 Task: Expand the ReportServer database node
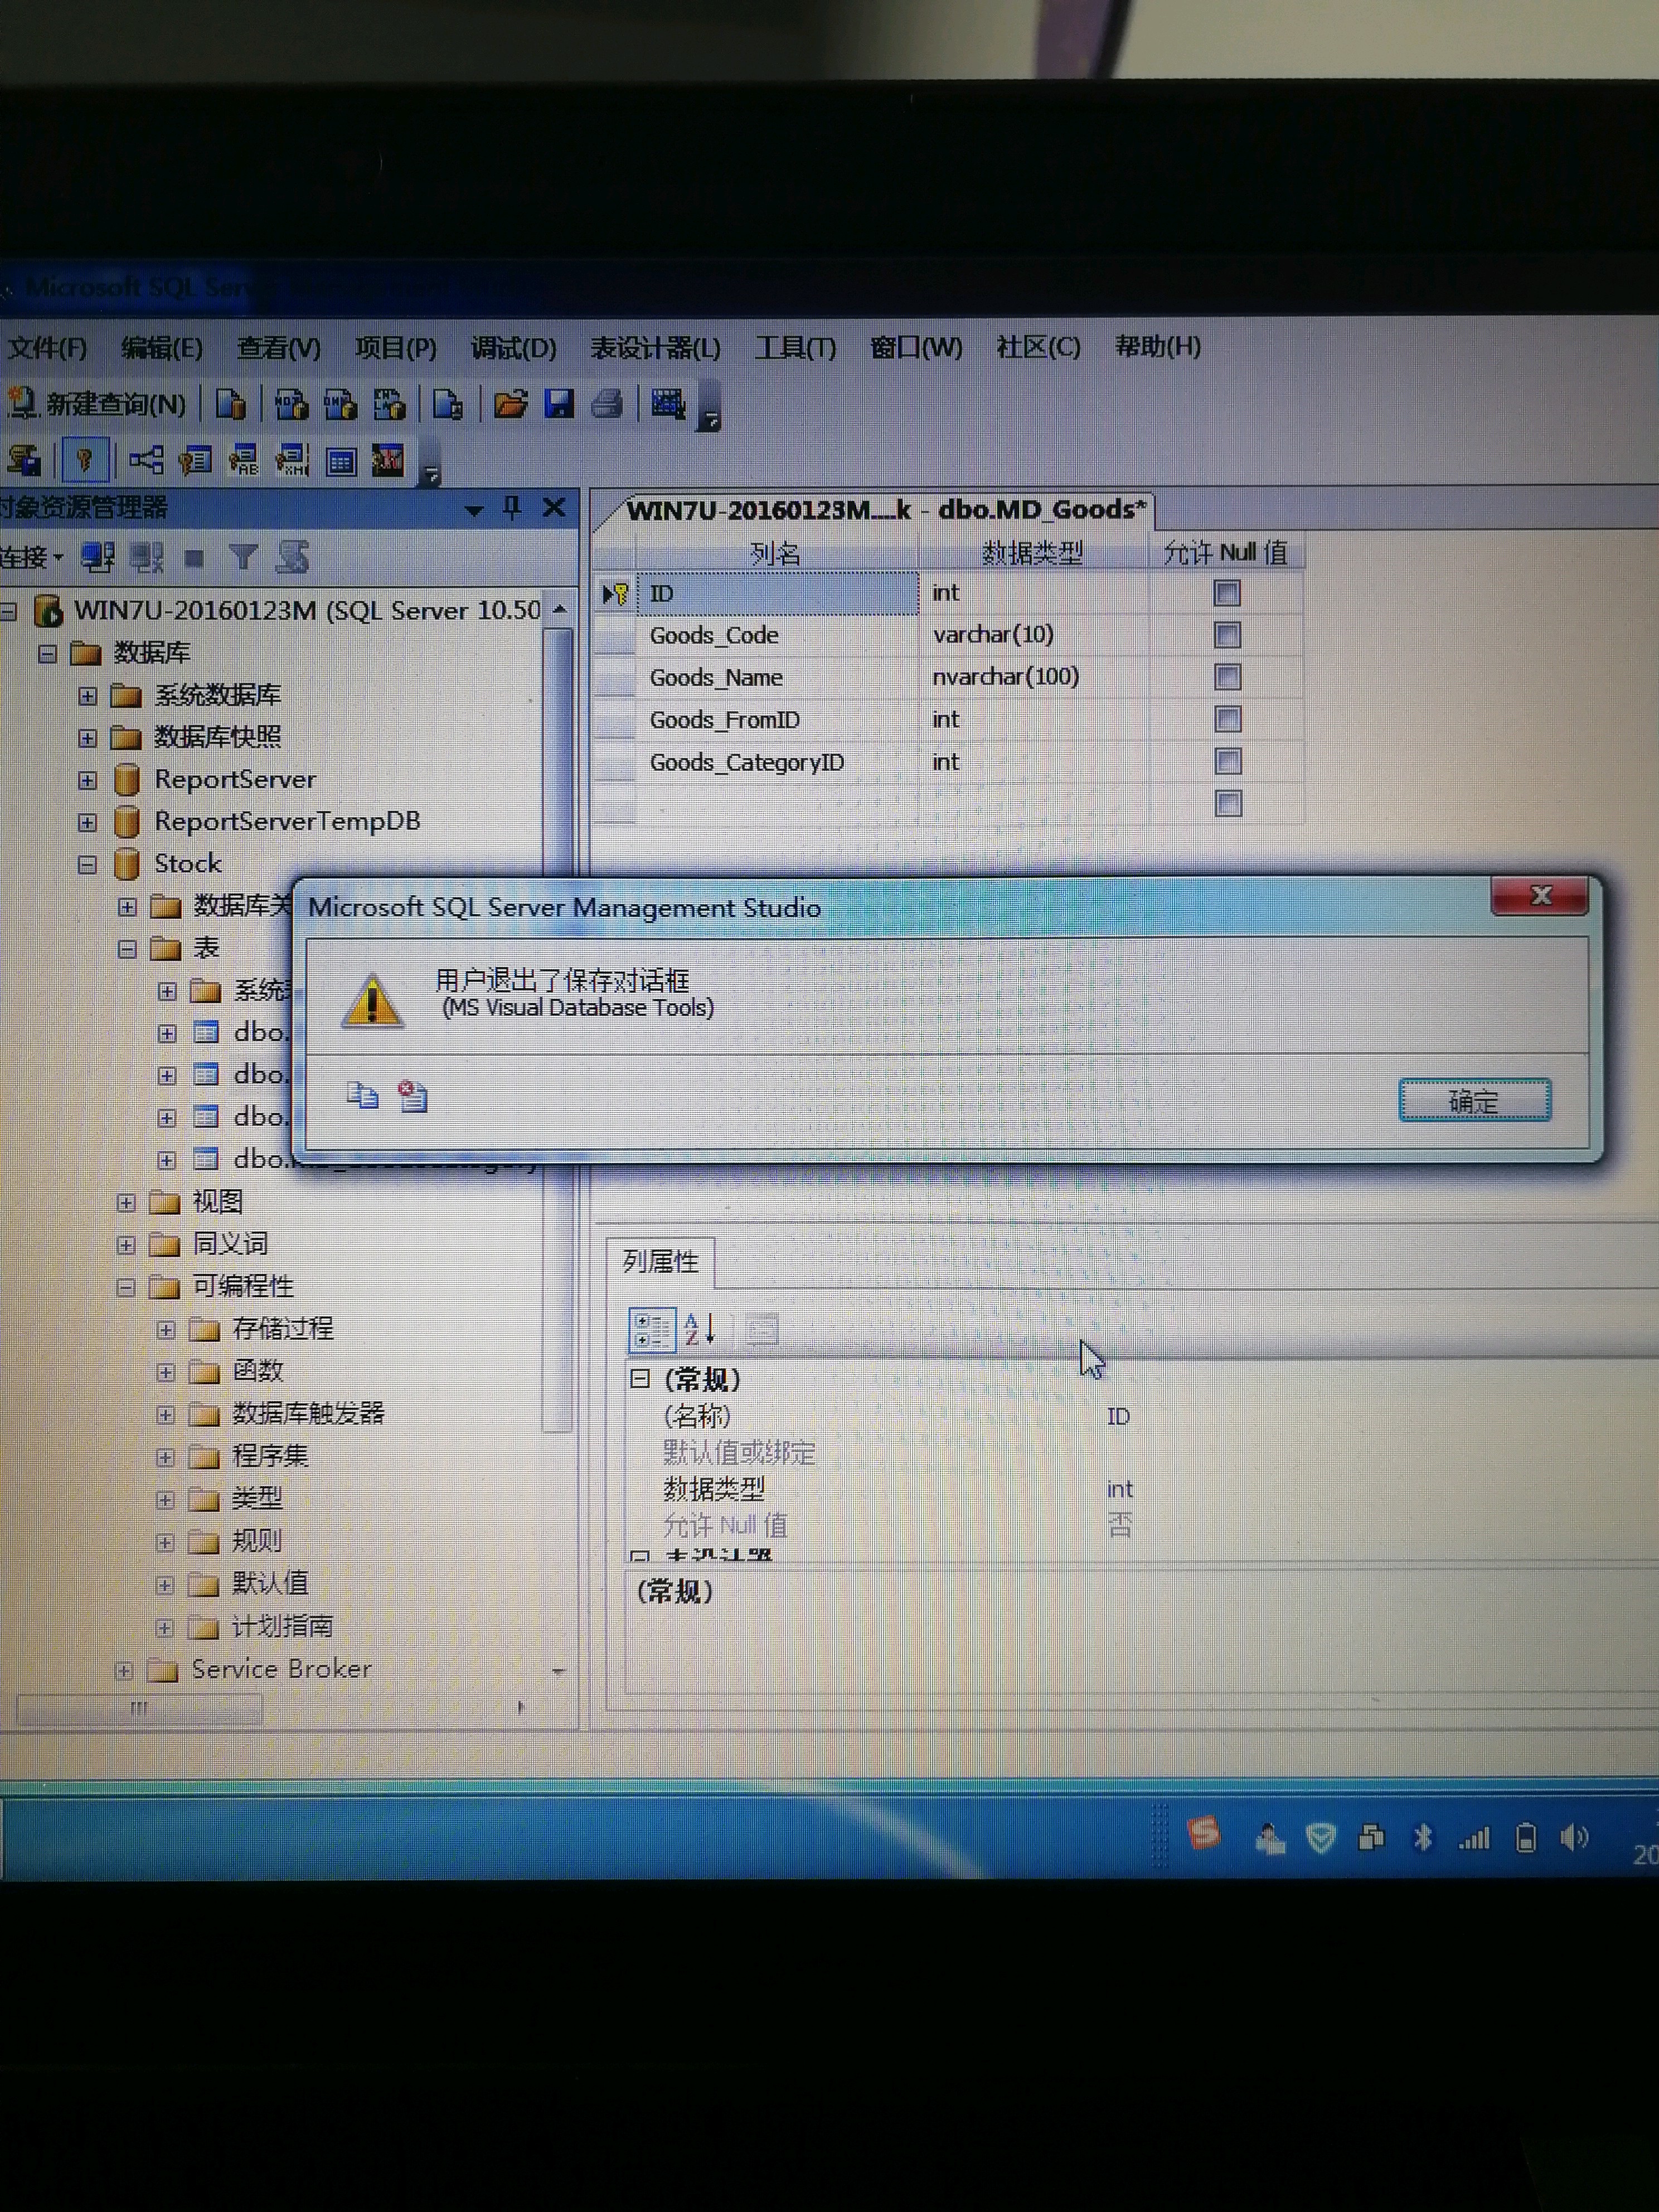88,780
